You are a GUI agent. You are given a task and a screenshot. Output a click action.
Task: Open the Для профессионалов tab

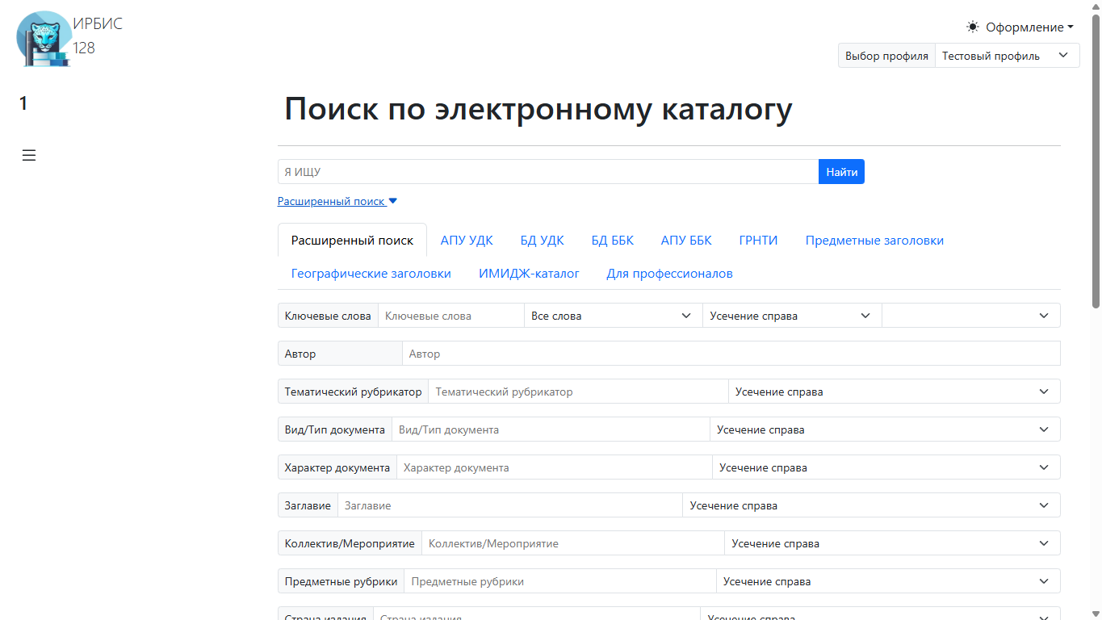coord(670,274)
